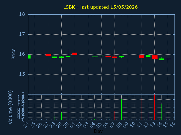The height and width of the screenshot is (135, 181).
Task: Click the green volume bar for day 29
Action: pyautogui.click(x=62, y=116)
